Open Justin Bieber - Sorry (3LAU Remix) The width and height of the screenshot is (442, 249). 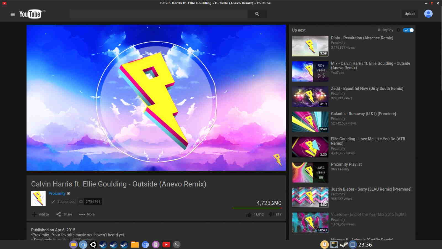click(371, 189)
